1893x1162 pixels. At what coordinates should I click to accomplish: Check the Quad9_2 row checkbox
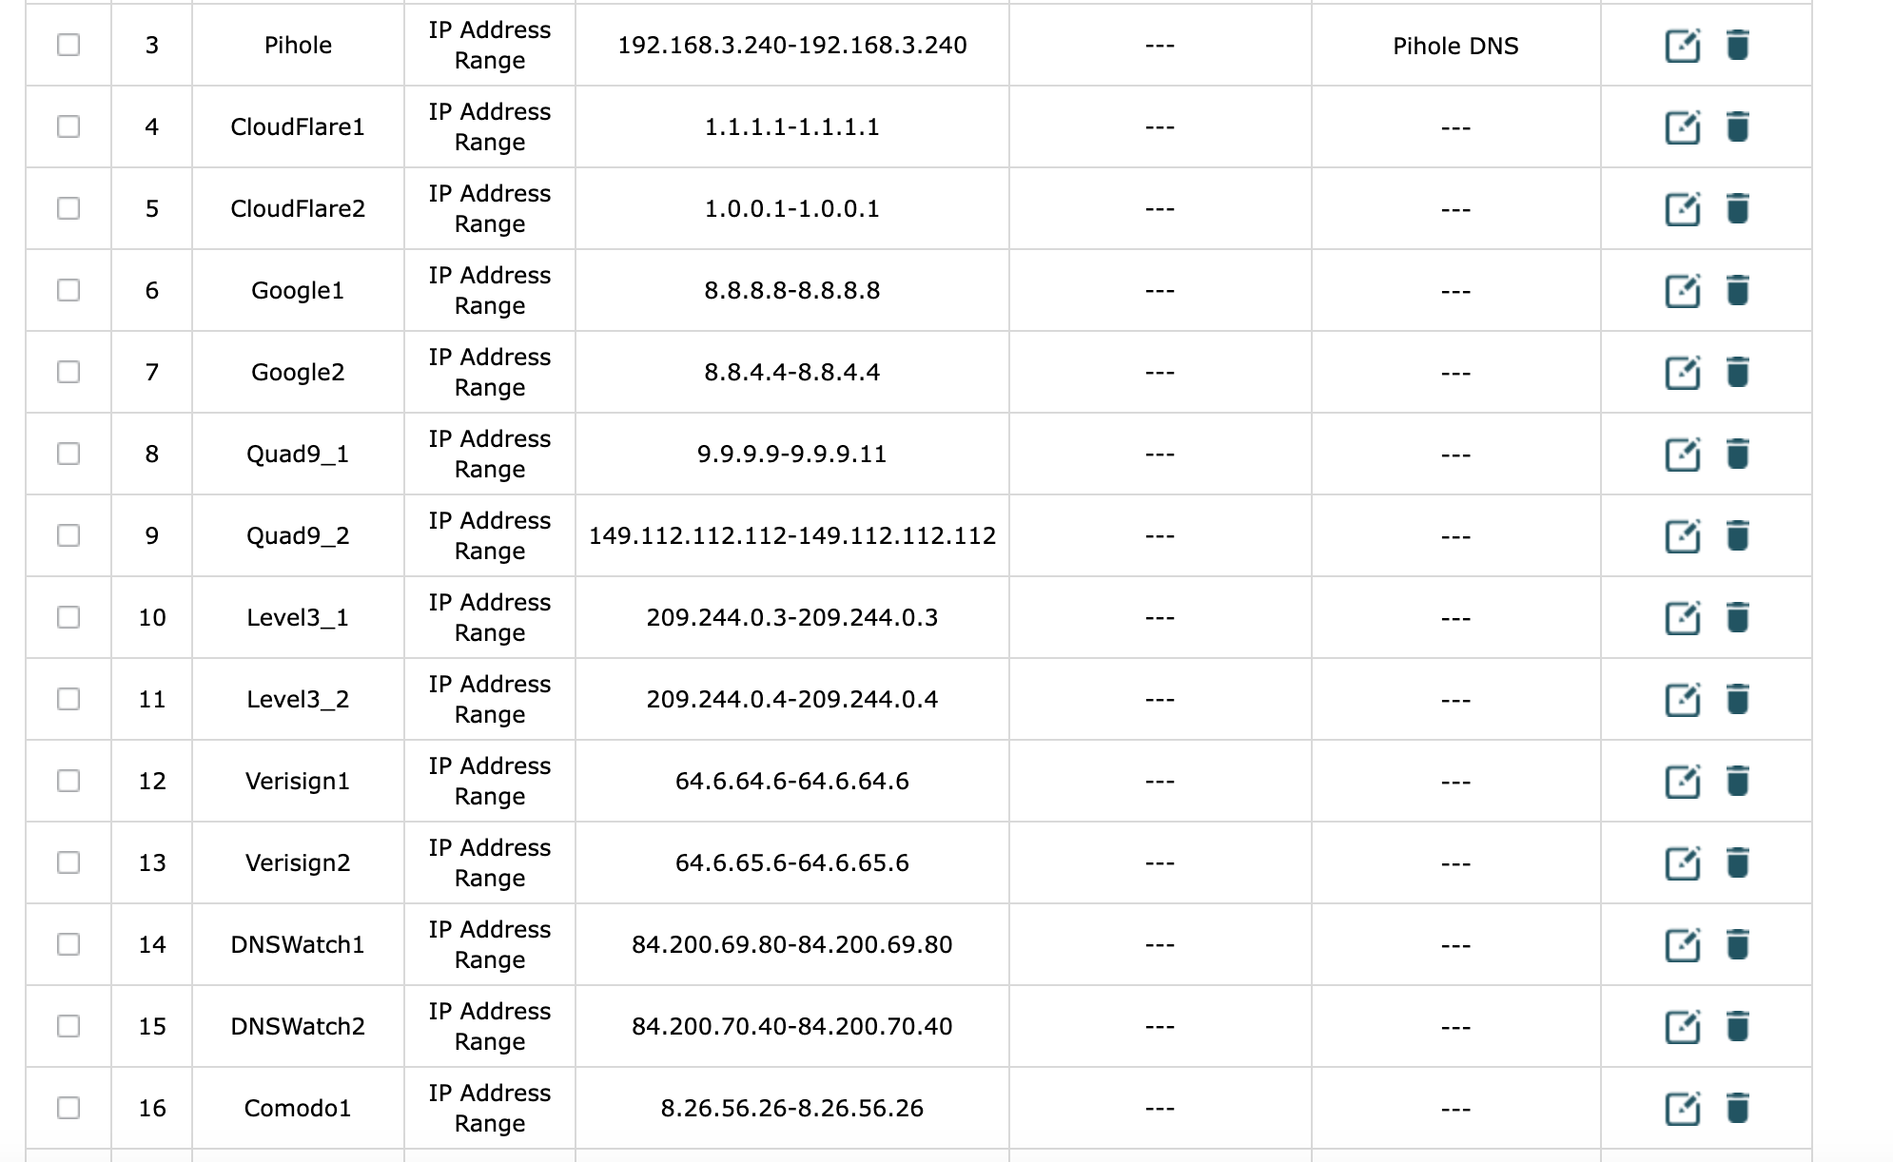(68, 535)
